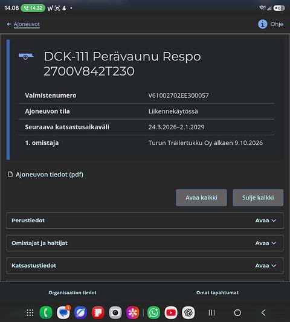Screen dimensions: 290x322
Task: Click the 1. omistaja label
Action: 42,143
